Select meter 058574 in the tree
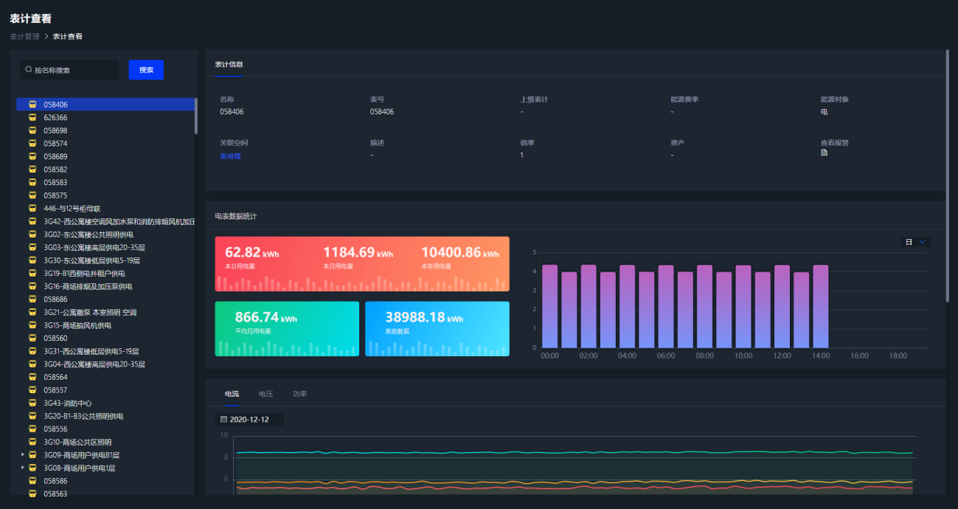This screenshot has width=958, height=509. 55,144
